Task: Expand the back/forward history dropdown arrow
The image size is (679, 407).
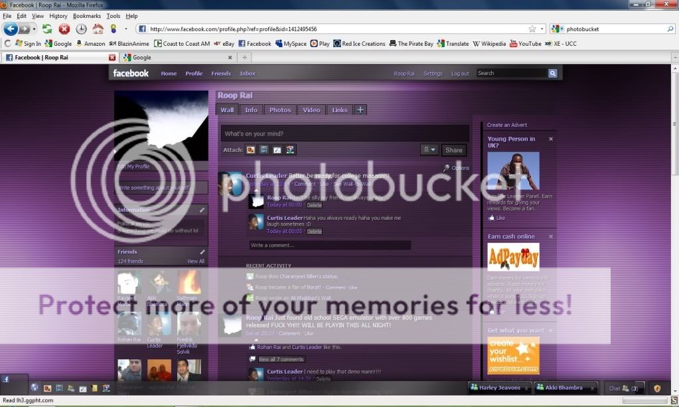Action: pos(34,29)
